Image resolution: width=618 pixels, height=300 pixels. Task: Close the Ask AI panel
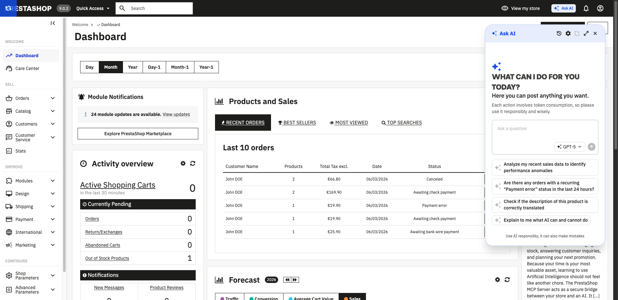(595, 33)
